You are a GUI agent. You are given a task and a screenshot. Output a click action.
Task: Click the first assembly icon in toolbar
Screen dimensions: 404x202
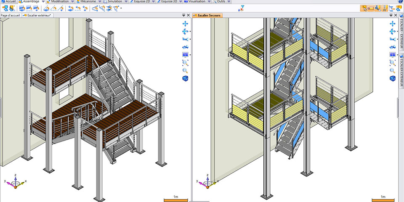pos(5,8)
